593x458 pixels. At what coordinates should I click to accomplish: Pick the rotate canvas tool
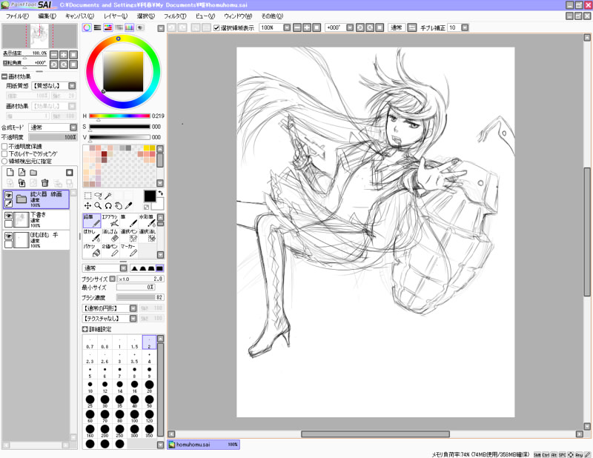point(108,206)
